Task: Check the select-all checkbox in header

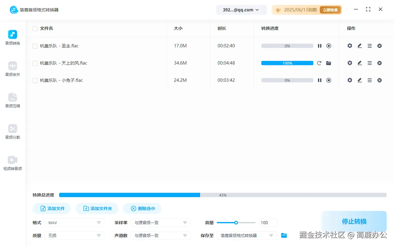Action: pyautogui.click(x=35, y=28)
